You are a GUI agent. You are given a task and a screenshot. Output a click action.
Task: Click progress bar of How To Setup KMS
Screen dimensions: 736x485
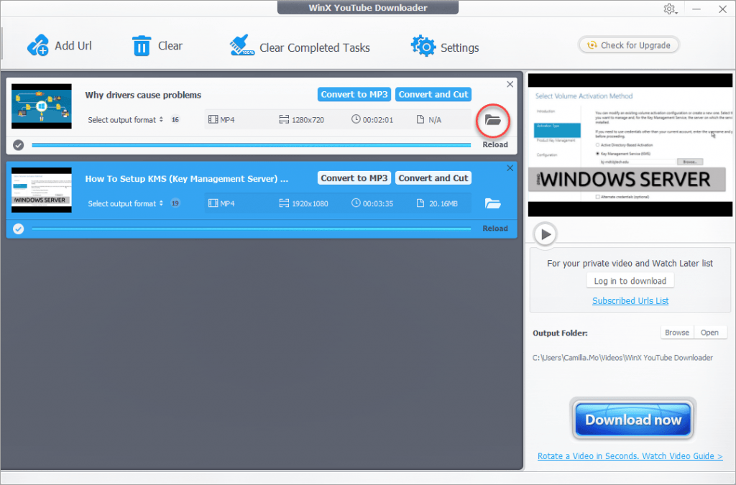[x=251, y=228]
